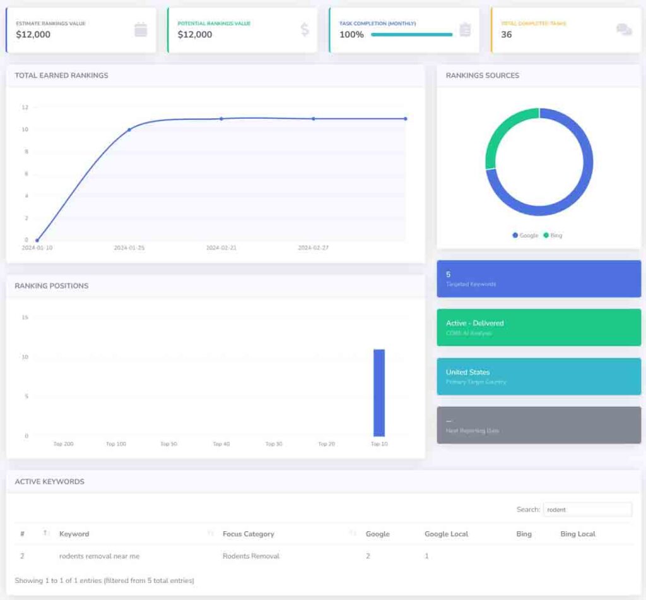
Task: Sort table by Bing Local column header
Action: coord(577,534)
